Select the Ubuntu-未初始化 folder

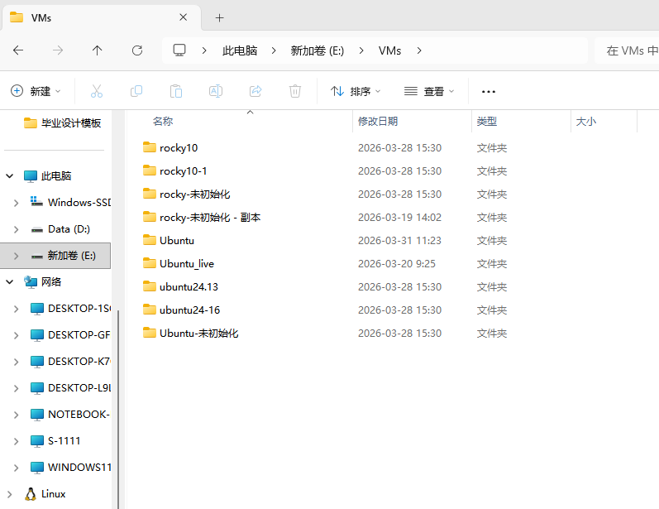[x=198, y=333]
